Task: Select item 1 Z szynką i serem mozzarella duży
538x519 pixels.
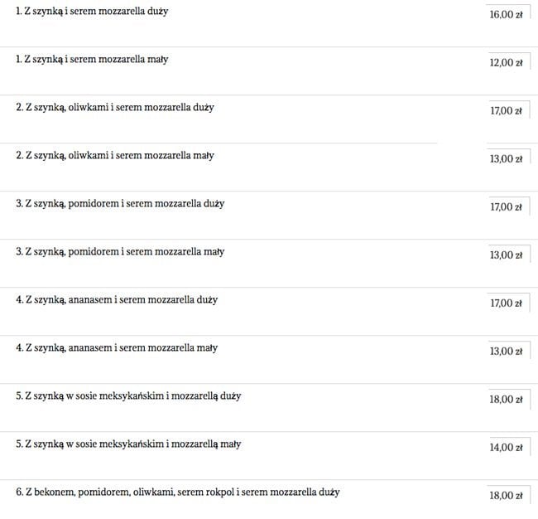Action: point(92,12)
